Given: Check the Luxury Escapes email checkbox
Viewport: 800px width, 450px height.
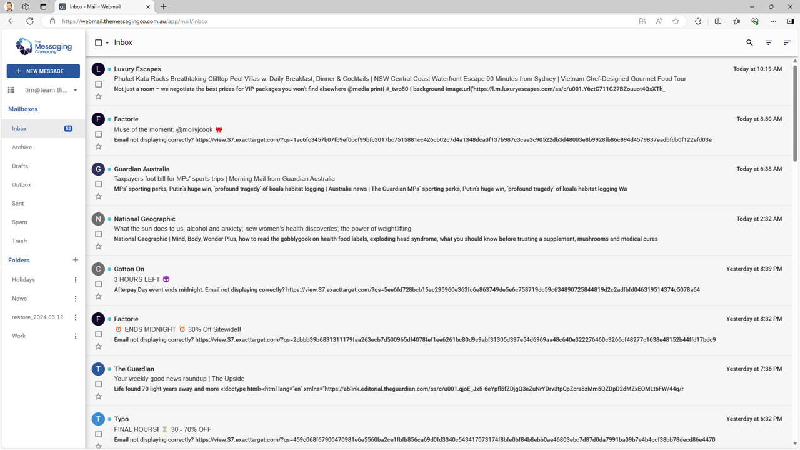Looking at the screenshot, I should 98,84.
